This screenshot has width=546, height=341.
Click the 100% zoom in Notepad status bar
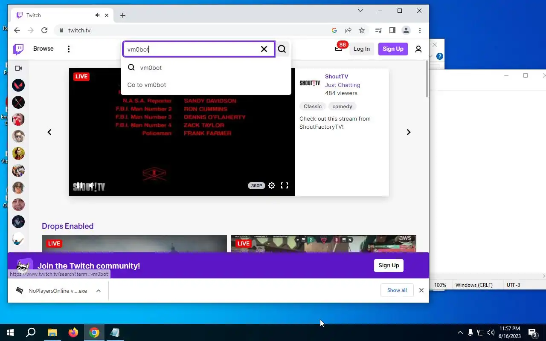pos(440,285)
